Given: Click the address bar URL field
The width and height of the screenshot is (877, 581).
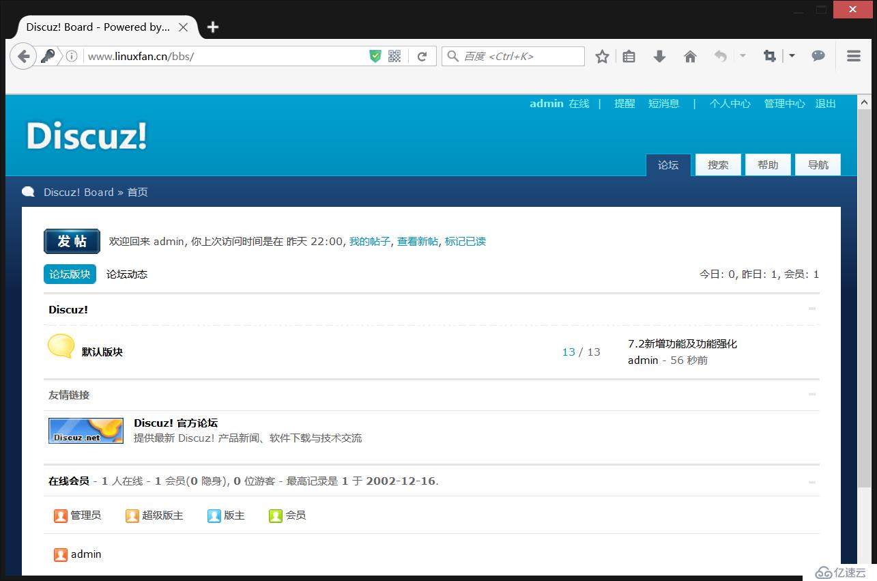Looking at the screenshot, I should (x=225, y=56).
